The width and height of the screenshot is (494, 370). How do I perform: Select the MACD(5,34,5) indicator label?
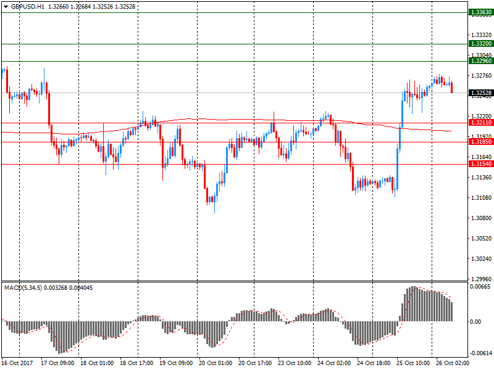coord(23,288)
